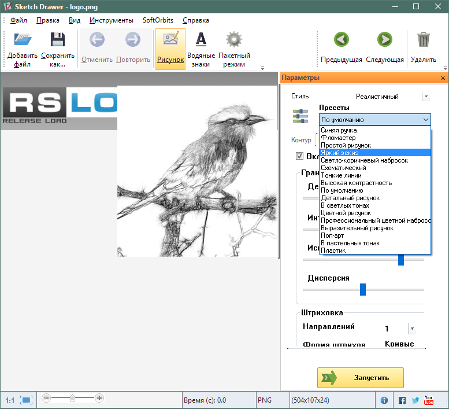Click the Add file toolbar icon
The height and width of the screenshot is (409, 449).
(23, 40)
